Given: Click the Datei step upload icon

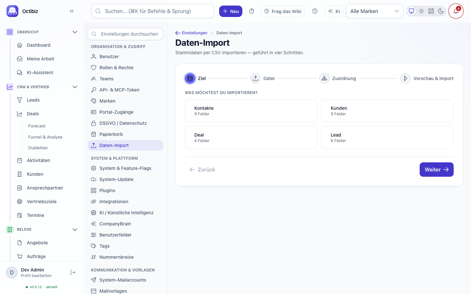Looking at the screenshot, I should 255,78.
